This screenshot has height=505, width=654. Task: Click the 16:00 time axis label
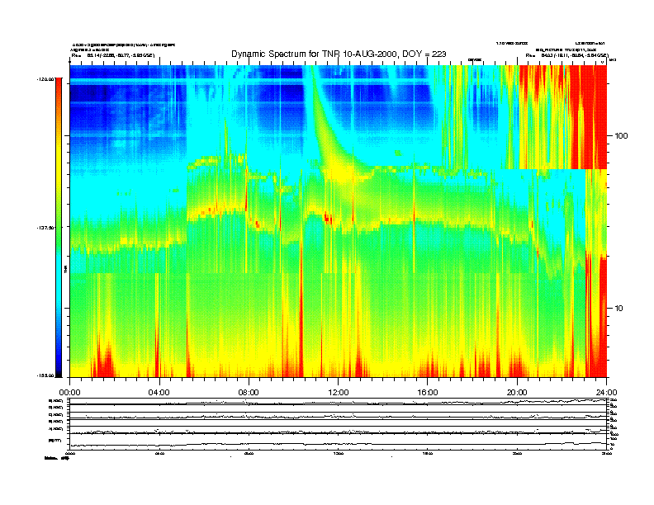click(x=428, y=393)
